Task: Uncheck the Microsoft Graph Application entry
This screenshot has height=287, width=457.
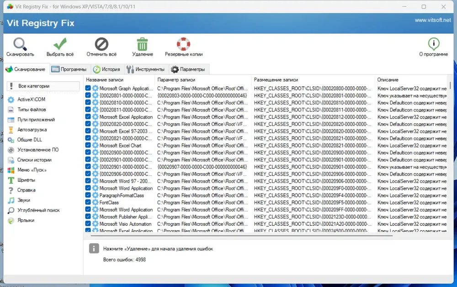Action: click(x=88, y=89)
